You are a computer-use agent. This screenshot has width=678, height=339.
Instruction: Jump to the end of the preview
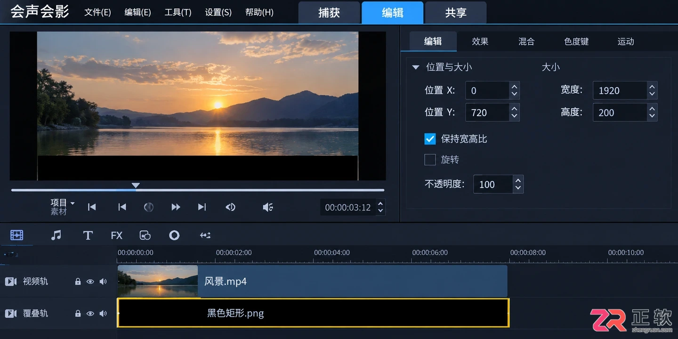[202, 207]
